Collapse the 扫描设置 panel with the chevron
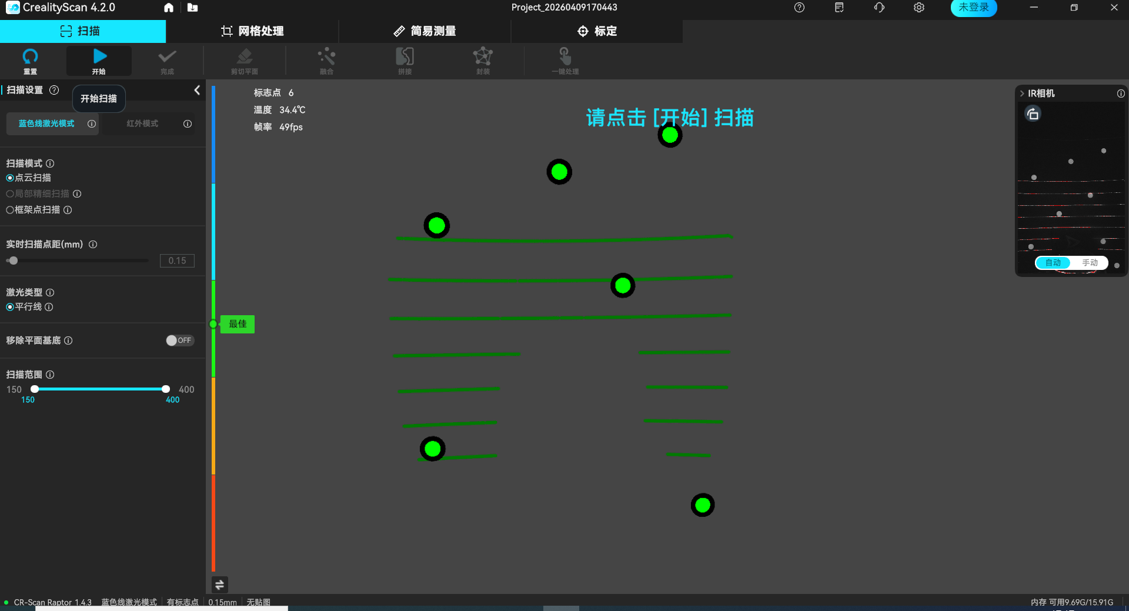Viewport: 1129px width, 611px height. tap(197, 90)
